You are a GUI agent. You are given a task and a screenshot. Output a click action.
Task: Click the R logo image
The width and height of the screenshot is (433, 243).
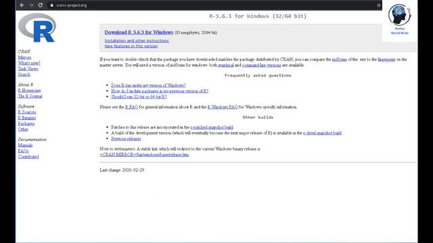tap(37, 28)
